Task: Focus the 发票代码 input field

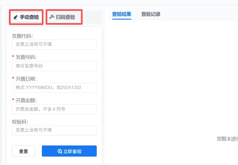Action: 54,45
